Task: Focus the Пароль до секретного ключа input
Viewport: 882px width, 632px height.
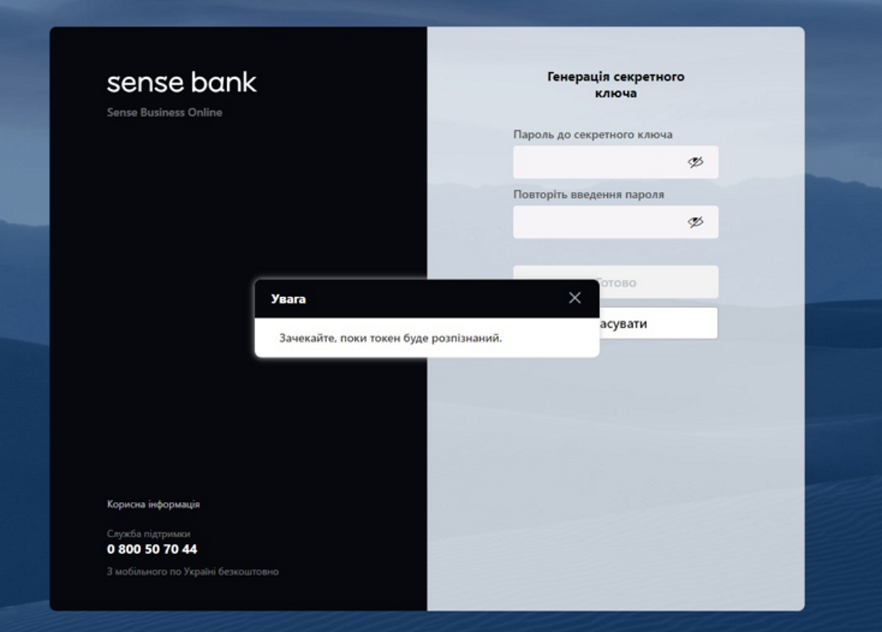Action: point(615,162)
